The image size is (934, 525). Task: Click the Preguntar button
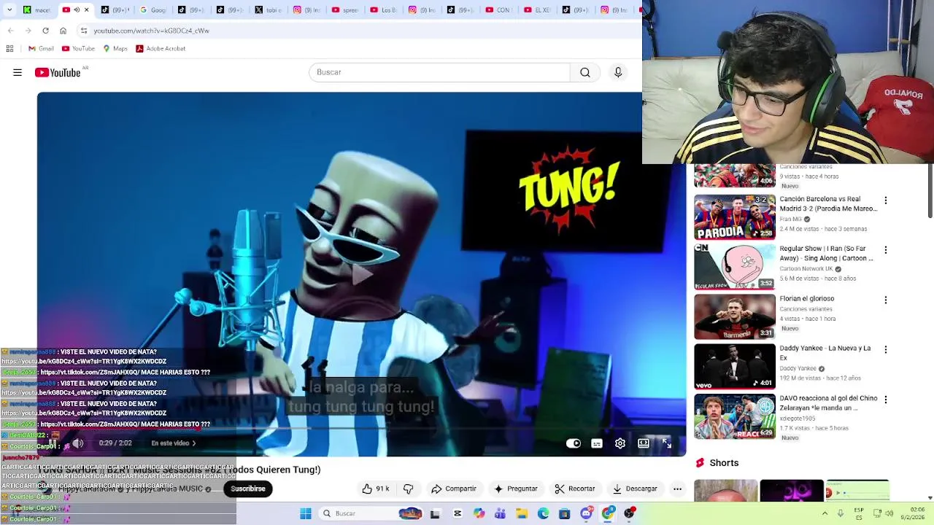pos(515,489)
